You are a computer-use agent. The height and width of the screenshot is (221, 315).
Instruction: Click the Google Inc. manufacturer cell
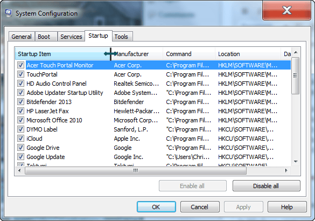(x=128, y=157)
